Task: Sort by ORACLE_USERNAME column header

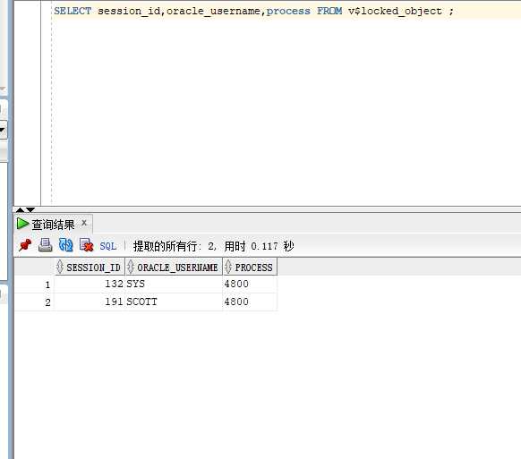Action: 174,267
